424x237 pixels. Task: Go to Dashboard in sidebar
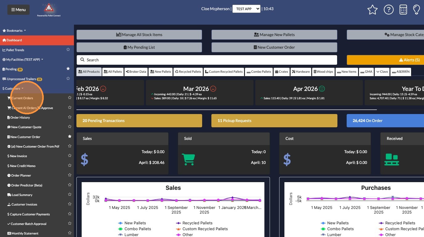coord(37,40)
